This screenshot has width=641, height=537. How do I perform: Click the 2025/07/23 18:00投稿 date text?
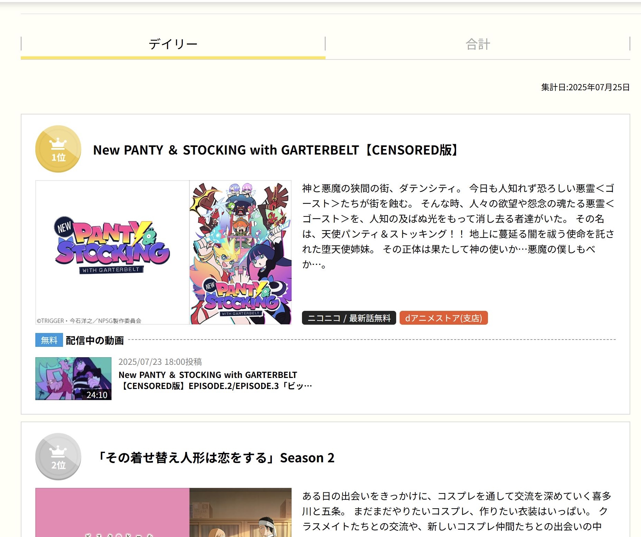pos(160,362)
